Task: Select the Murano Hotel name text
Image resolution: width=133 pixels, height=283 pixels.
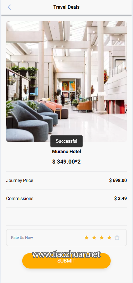Action: tap(66, 152)
